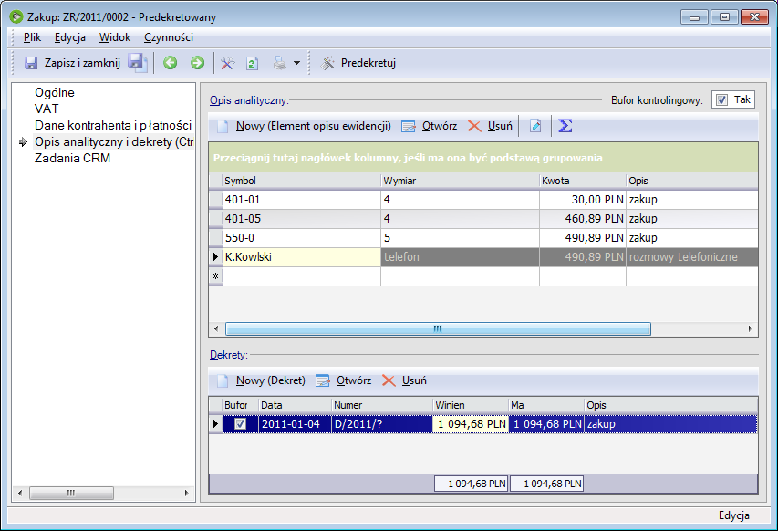Click the Predekretuj button label
Image resolution: width=778 pixels, height=531 pixels.
point(368,63)
